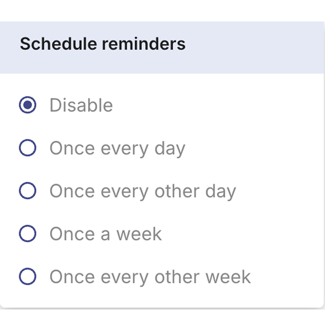Image resolution: width=325 pixels, height=331 pixels.
Task: Click the filled dot inside Disable radio
Action: (28, 105)
